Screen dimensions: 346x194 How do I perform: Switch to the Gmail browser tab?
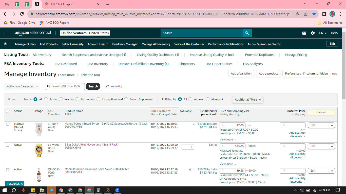(x=7, y=4)
